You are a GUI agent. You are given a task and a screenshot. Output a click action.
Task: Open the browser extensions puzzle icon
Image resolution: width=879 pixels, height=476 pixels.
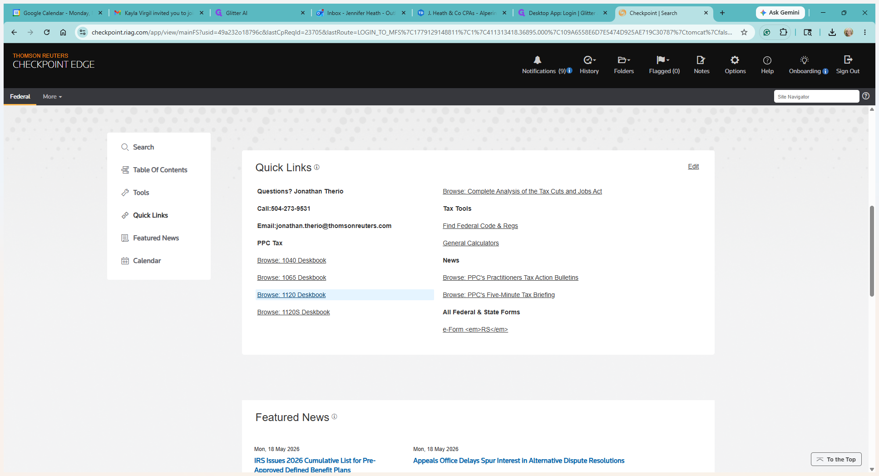(x=783, y=32)
